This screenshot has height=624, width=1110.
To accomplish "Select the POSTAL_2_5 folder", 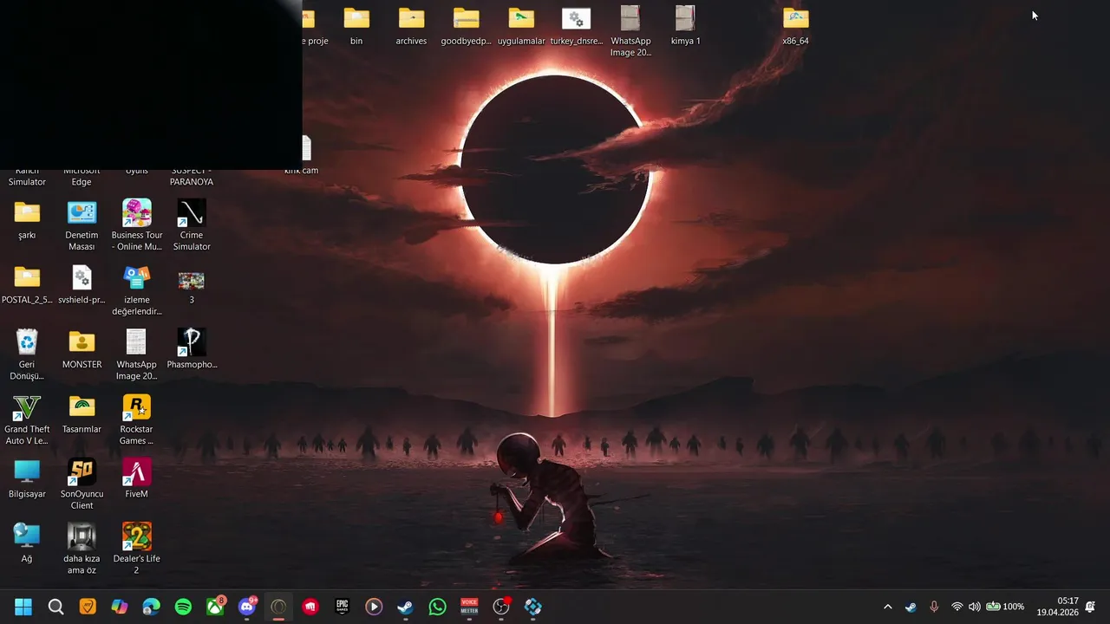I will click(x=27, y=284).
